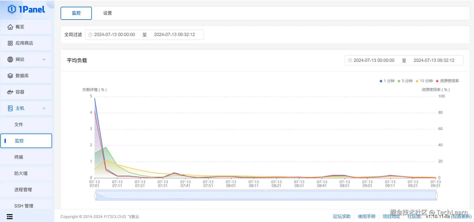The width and height of the screenshot is (474, 222).
Task: Open the overview home icon
Action: (x=10, y=27)
